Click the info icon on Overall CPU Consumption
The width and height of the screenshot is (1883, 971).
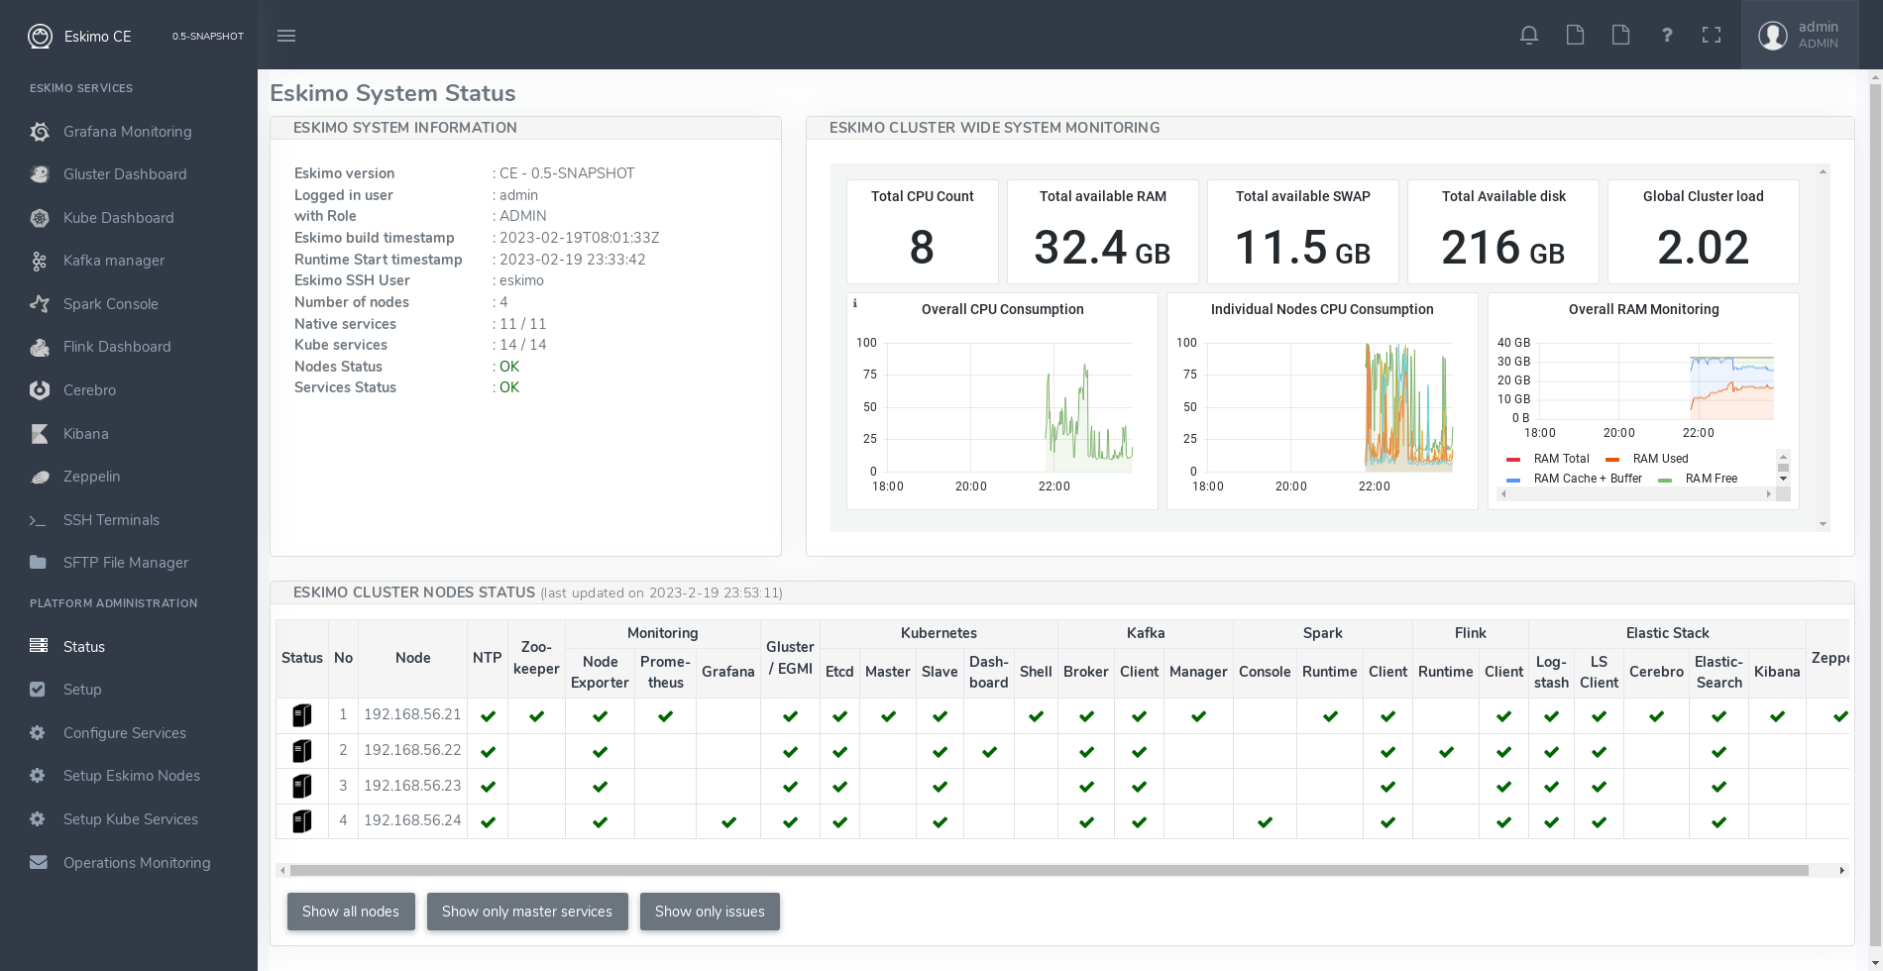[855, 303]
